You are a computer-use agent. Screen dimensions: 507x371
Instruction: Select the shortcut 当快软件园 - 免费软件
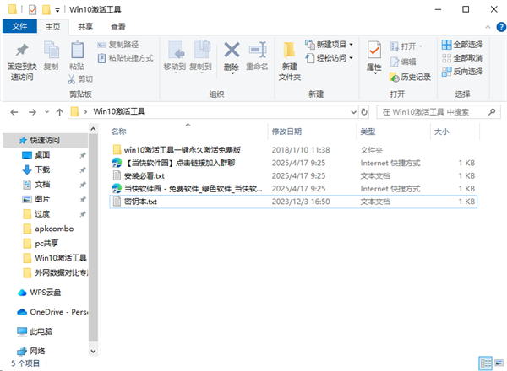click(293, 189)
